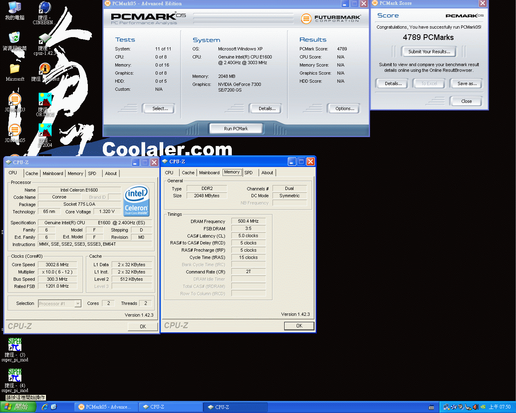Click Submit Your Results... button
The height and width of the screenshot is (413, 516).
tap(429, 52)
